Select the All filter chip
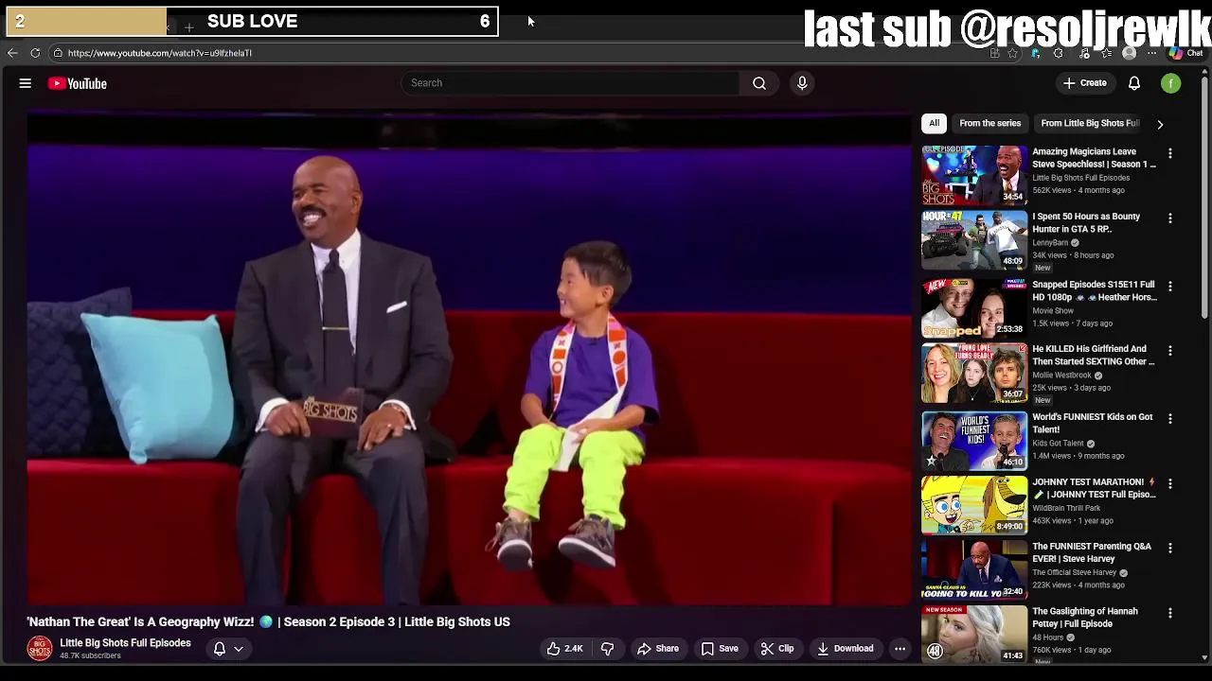The height and width of the screenshot is (681, 1212). (934, 123)
